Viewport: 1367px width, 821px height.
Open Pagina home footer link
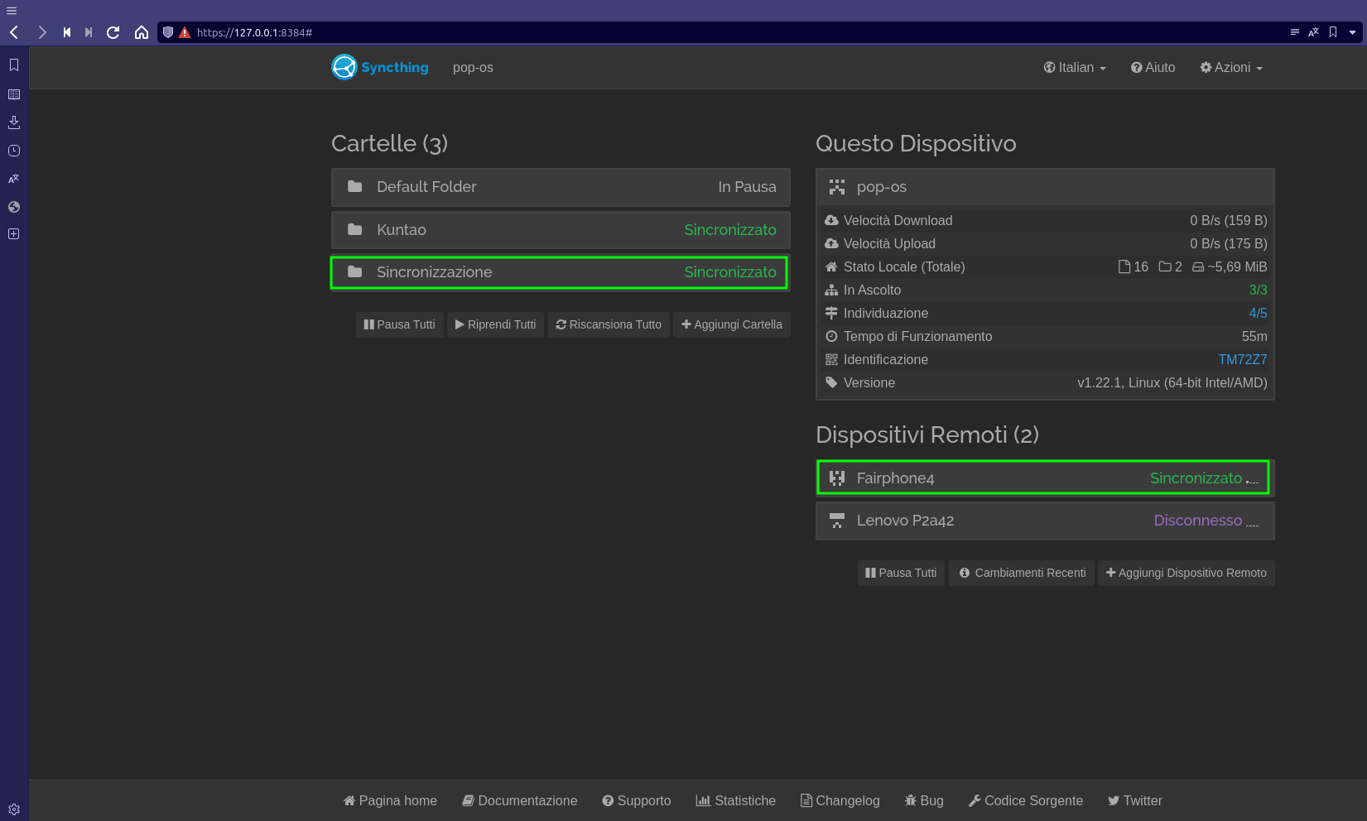click(390, 800)
